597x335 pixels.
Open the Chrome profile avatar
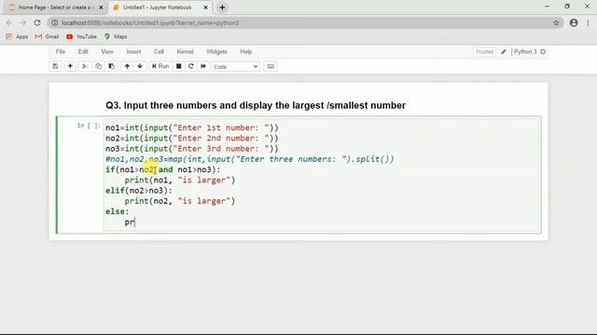tap(574, 22)
